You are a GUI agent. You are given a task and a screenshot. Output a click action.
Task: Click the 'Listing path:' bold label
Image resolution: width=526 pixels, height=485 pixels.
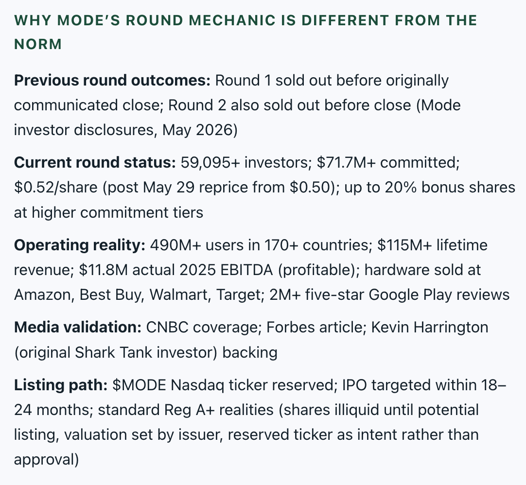tap(61, 385)
